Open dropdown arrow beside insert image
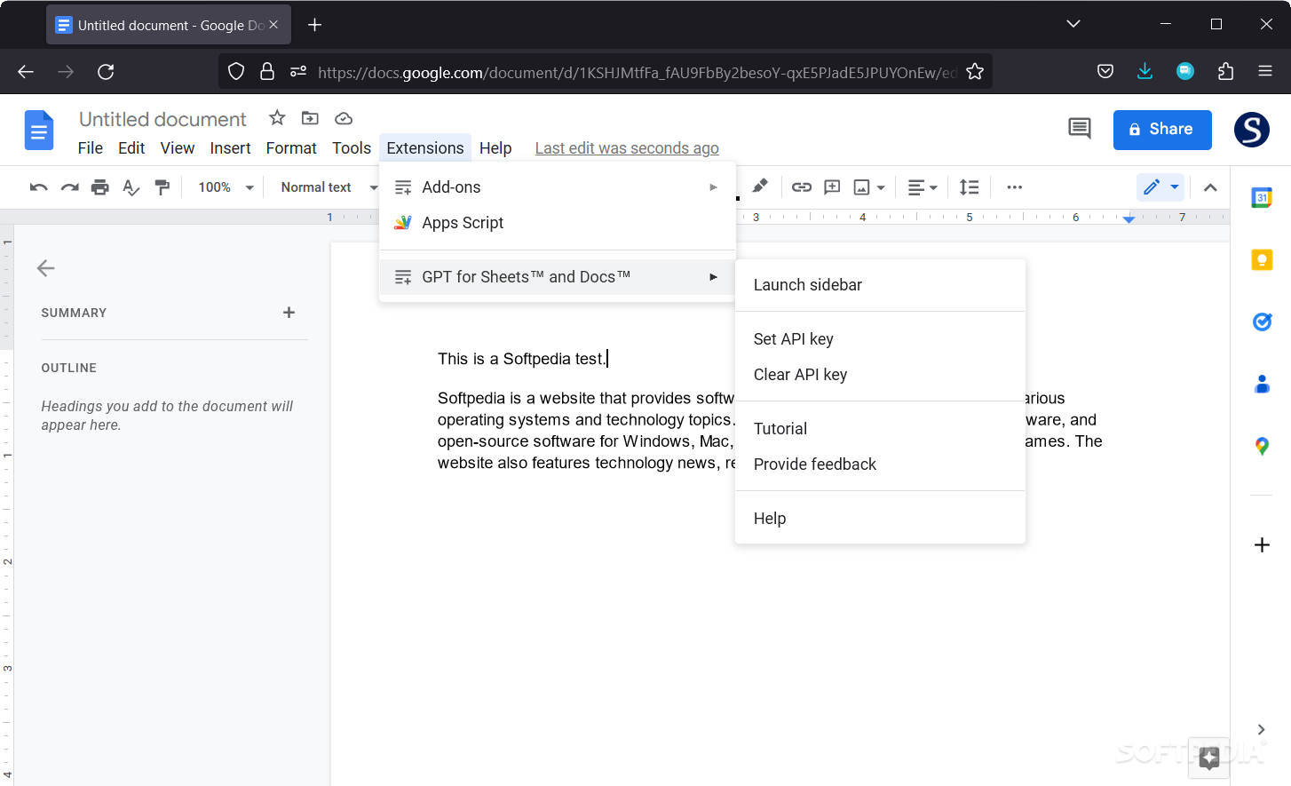1291x786 pixels. (x=881, y=187)
